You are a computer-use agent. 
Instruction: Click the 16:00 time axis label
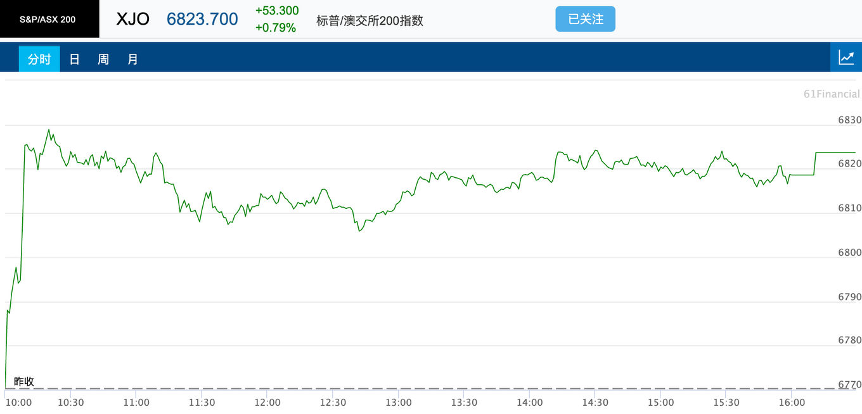pos(792,403)
